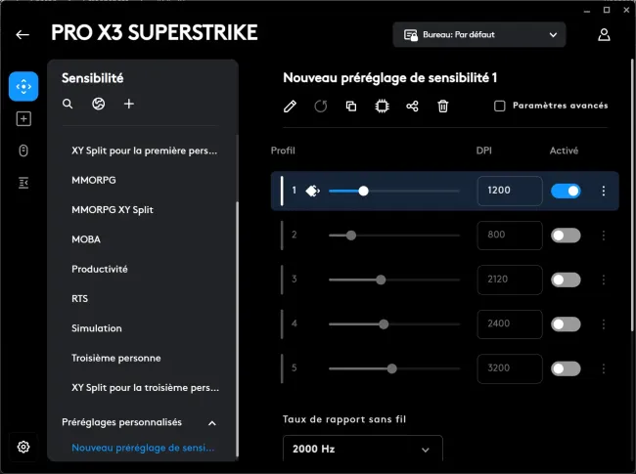Click the DPI shift icon in profile 1
636x474 pixels.
click(x=313, y=191)
